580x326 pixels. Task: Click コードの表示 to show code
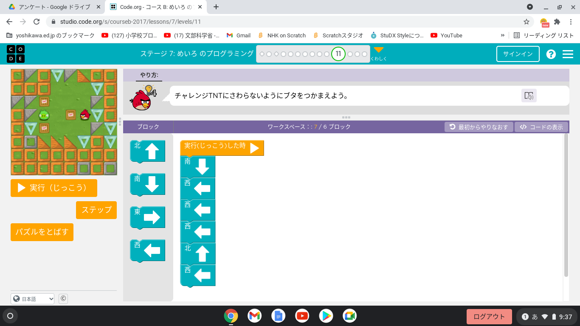tap(541, 127)
